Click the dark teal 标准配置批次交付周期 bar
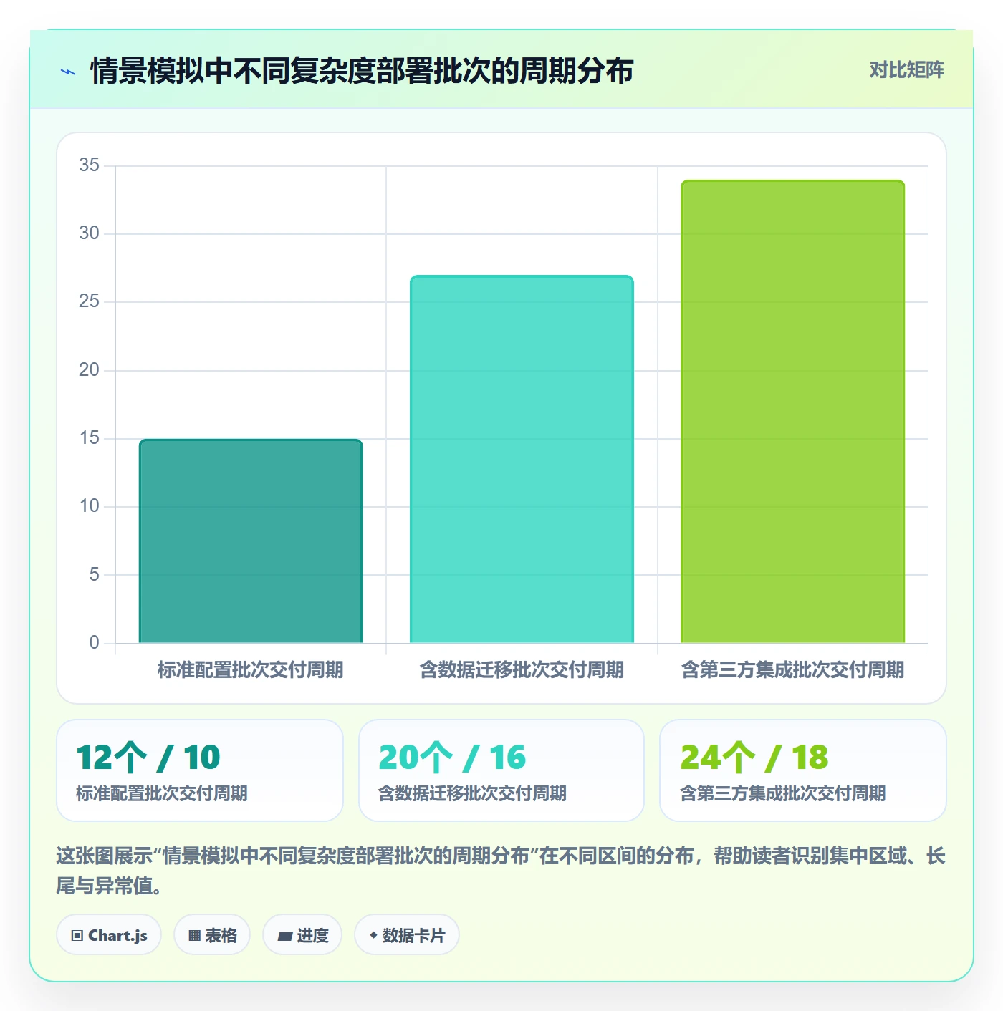The height and width of the screenshot is (1011, 1003). (x=251, y=541)
